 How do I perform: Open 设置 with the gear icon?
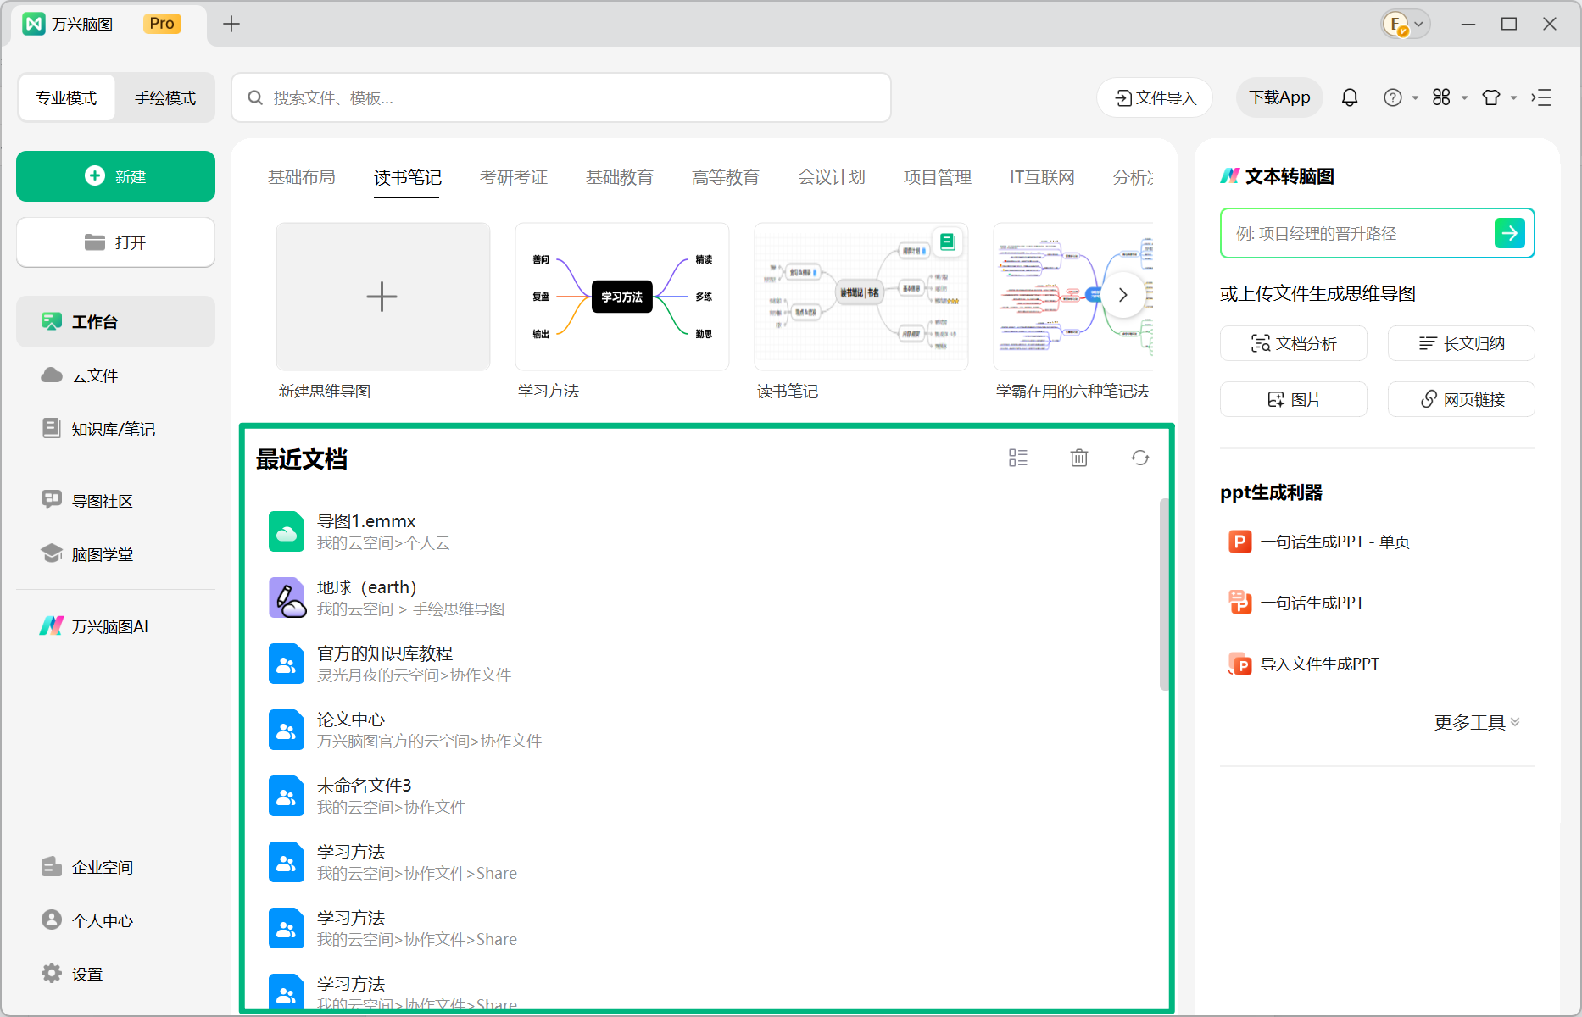[115, 974]
